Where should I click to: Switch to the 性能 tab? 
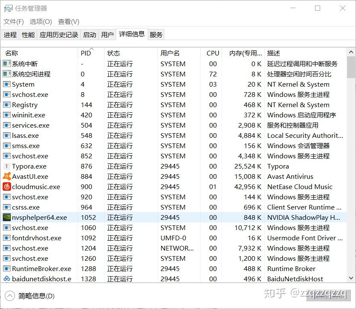click(28, 35)
